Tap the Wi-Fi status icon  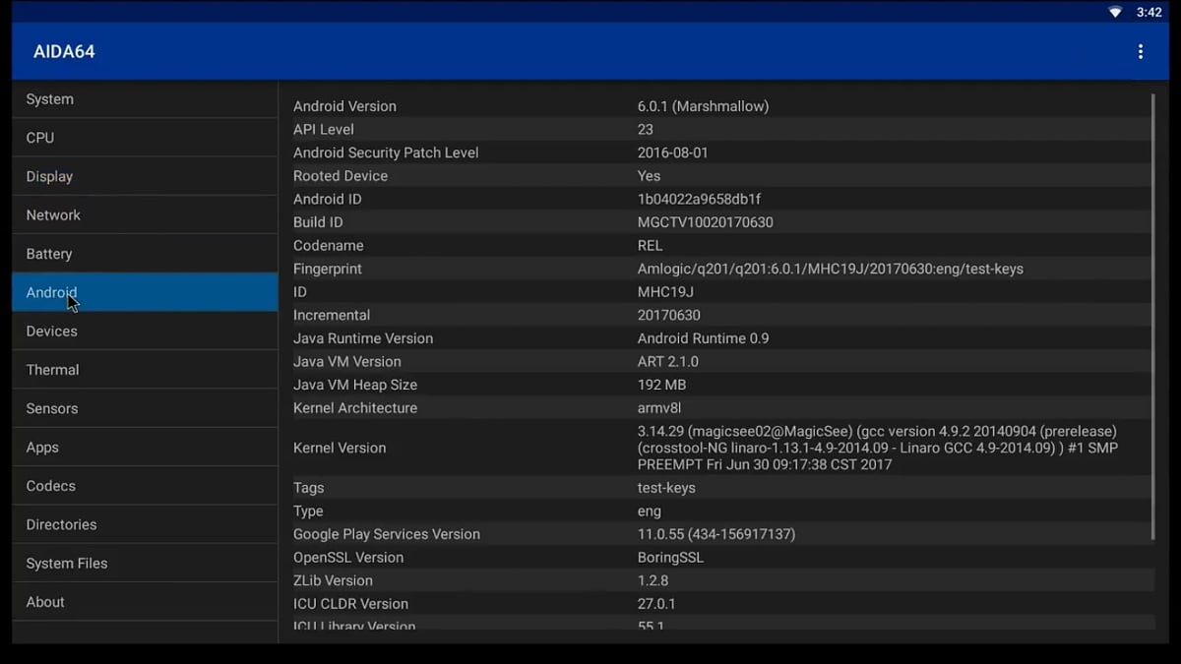(1115, 12)
